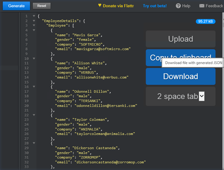Image resolution: width=224 pixels, height=170 pixels.
Task: Click the email mavisgarza@softmicro.com
Action: (102, 49)
